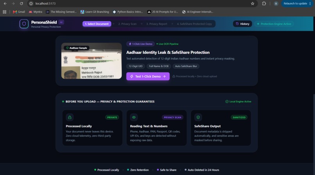Click Protection Engine Active status pill
The height and width of the screenshot is (175, 315).
(x=274, y=24)
